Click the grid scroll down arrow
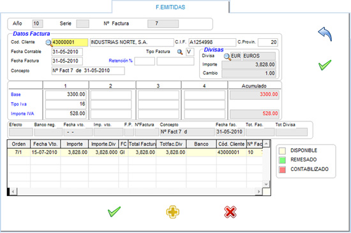Screen dimensions: 351x233 [266, 184]
